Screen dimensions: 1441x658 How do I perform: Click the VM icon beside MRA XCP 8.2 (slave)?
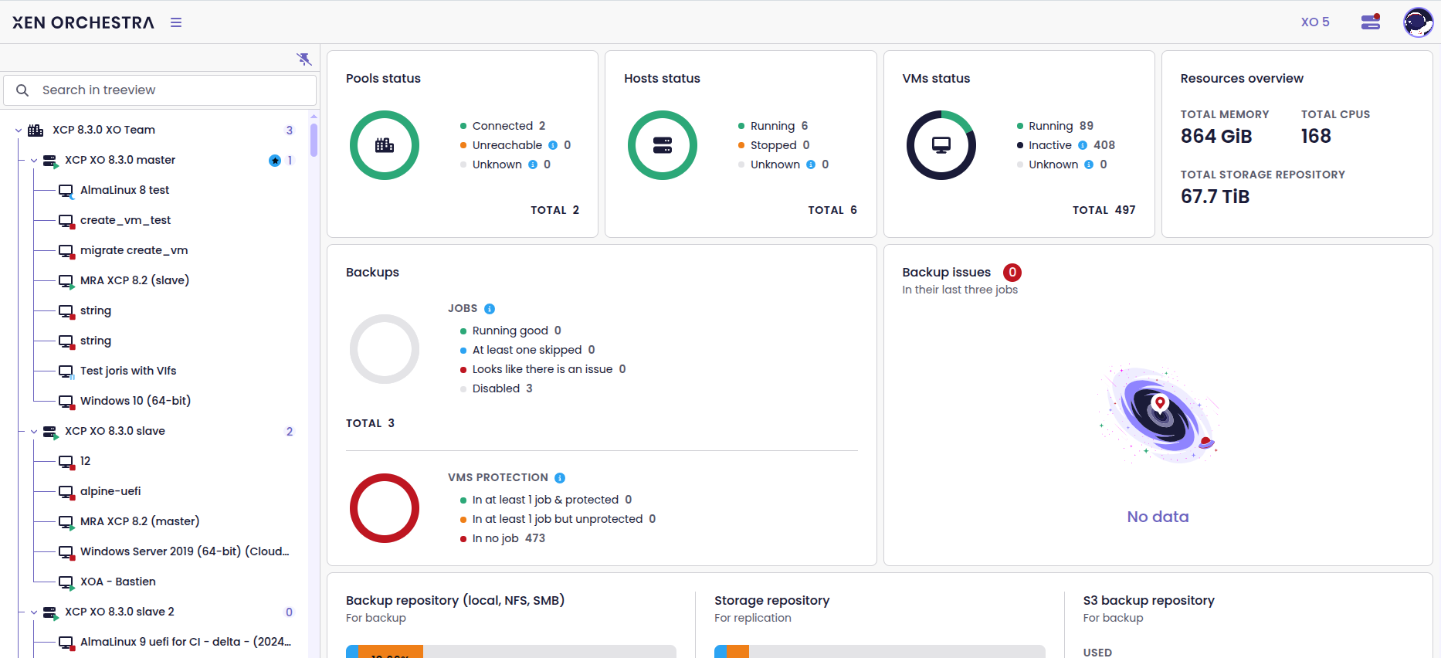[66, 281]
